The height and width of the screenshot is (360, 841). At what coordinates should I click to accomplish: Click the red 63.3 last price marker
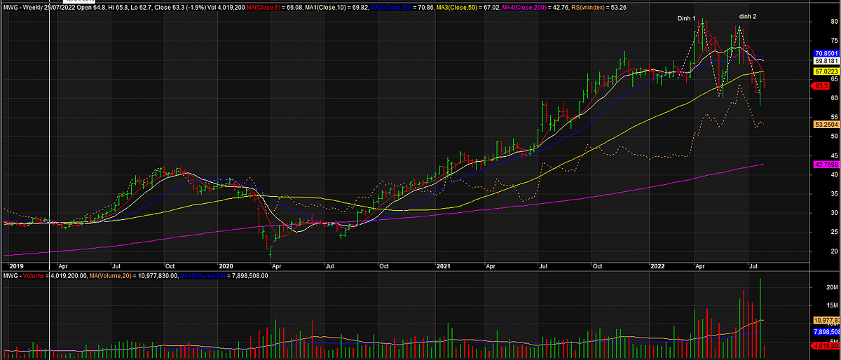821,85
